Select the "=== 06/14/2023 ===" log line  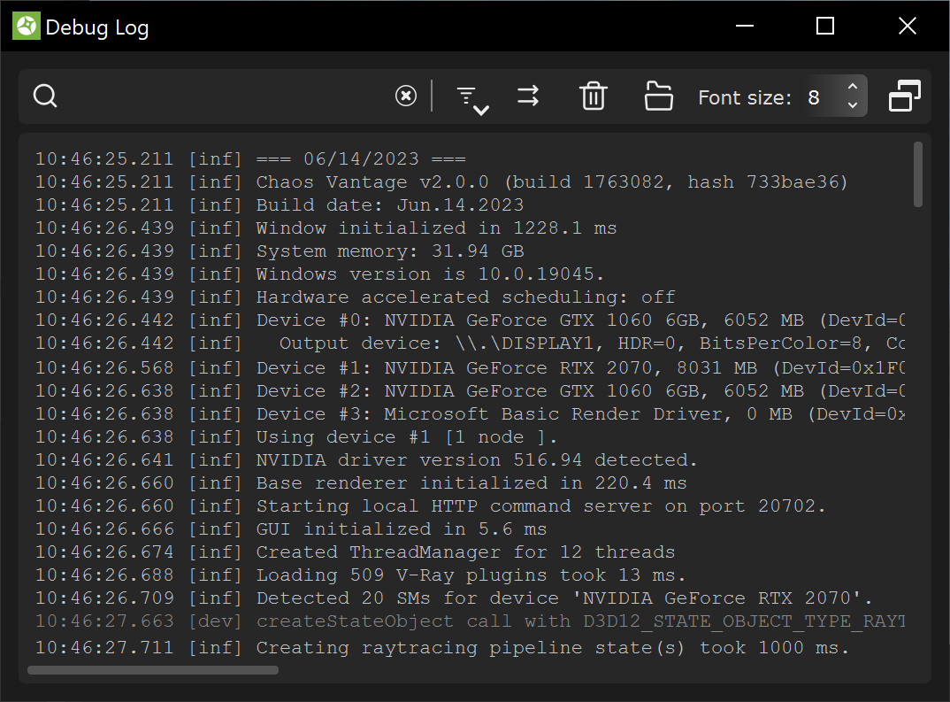click(x=250, y=158)
